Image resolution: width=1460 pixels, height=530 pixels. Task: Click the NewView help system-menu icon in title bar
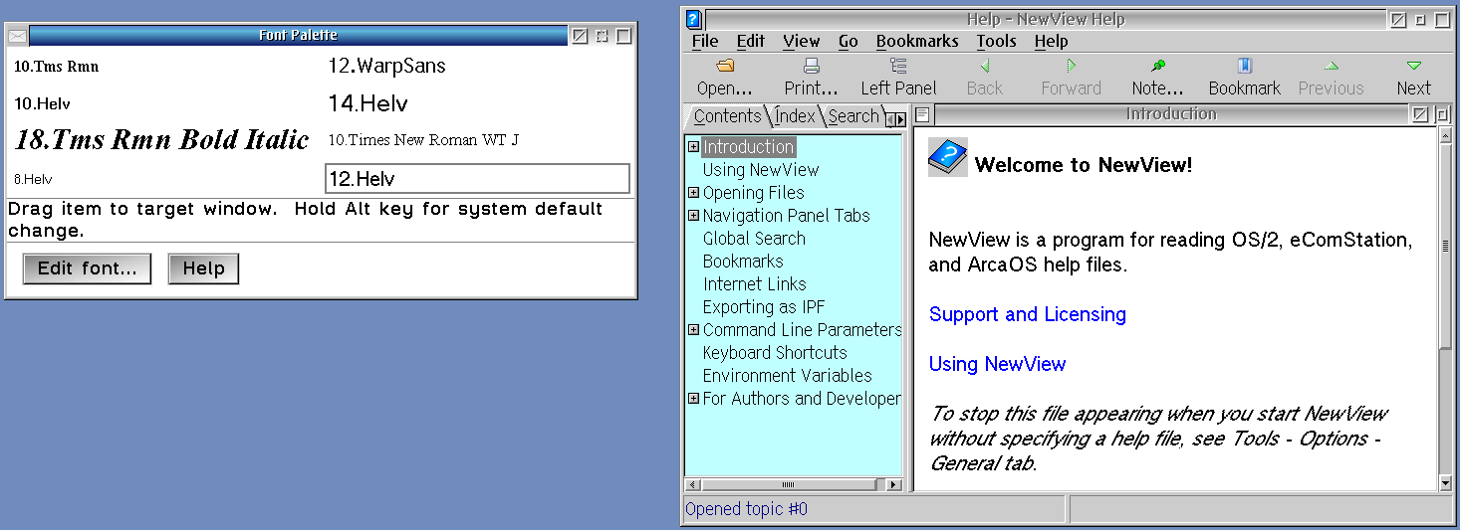point(694,19)
